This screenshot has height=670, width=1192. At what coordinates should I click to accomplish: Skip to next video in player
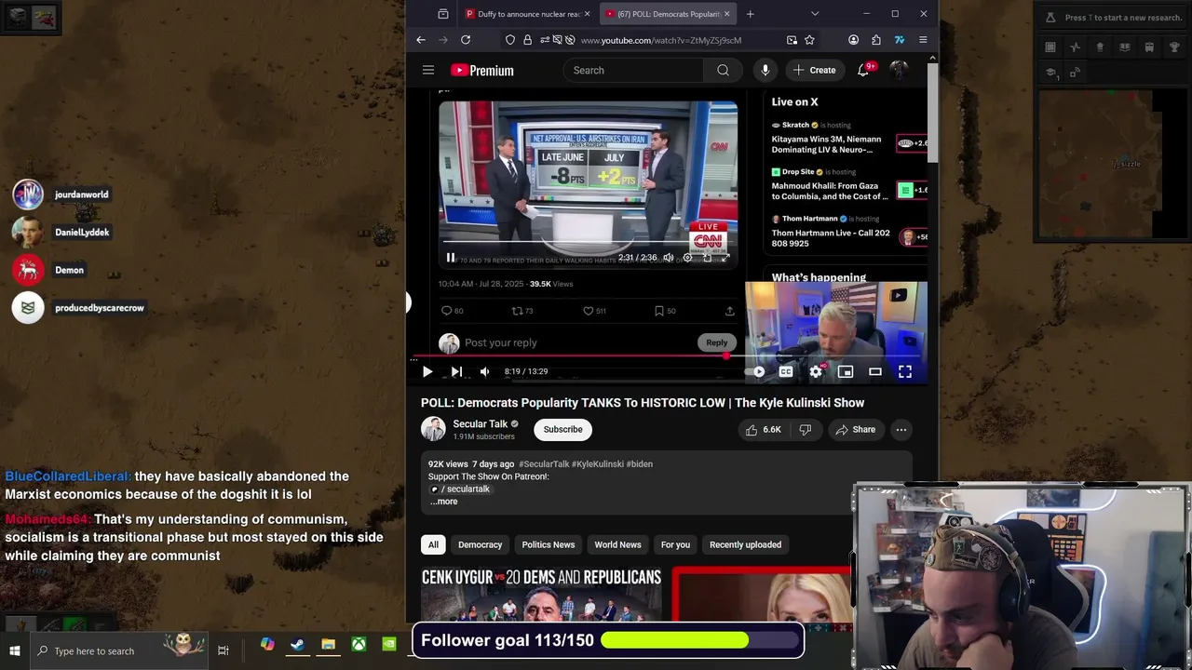click(456, 371)
